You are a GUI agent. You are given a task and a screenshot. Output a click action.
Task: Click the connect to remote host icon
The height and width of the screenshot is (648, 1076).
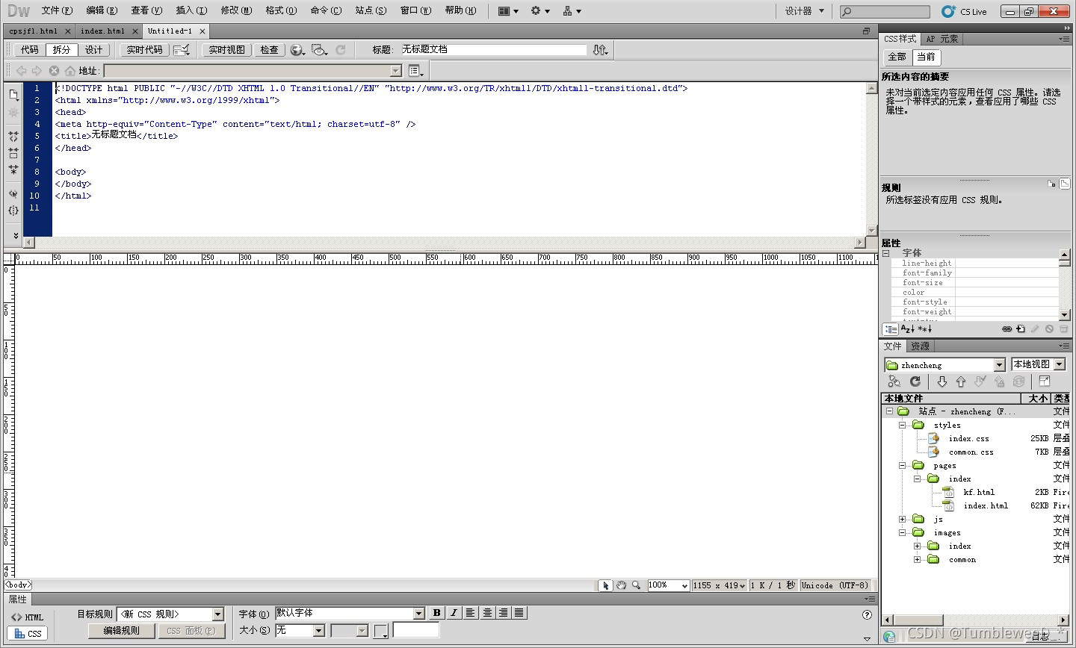pos(894,381)
